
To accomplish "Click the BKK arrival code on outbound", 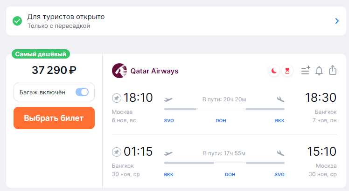I will (280, 121).
